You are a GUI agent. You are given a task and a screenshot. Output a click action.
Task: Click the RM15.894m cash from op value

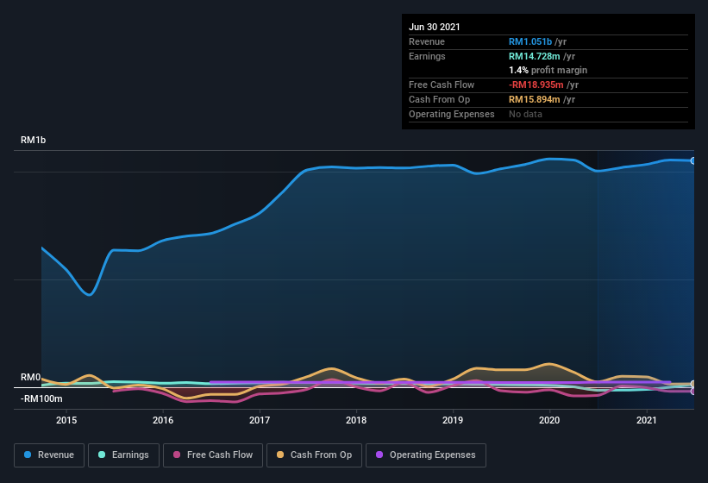(x=534, y=99)
